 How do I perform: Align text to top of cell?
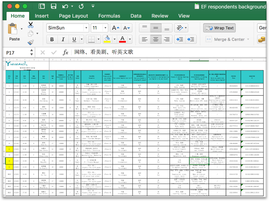(145, 28)
